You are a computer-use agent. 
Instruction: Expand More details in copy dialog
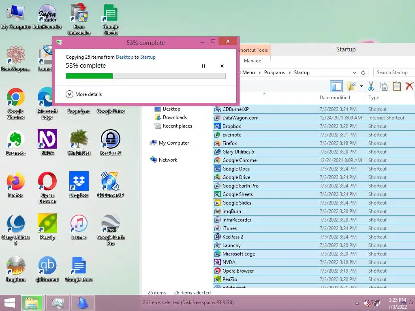pos(83,94)
